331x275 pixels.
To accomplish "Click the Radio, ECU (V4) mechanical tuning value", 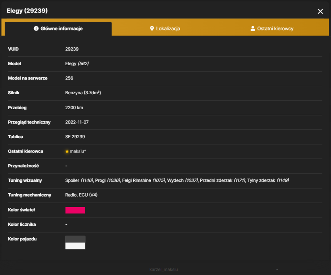I will (81, 195).
